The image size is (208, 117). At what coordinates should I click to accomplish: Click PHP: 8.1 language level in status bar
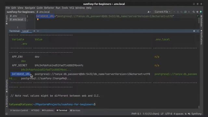pos(136,114)
